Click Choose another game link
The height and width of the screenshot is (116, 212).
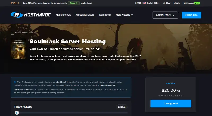tap(24, 33)
